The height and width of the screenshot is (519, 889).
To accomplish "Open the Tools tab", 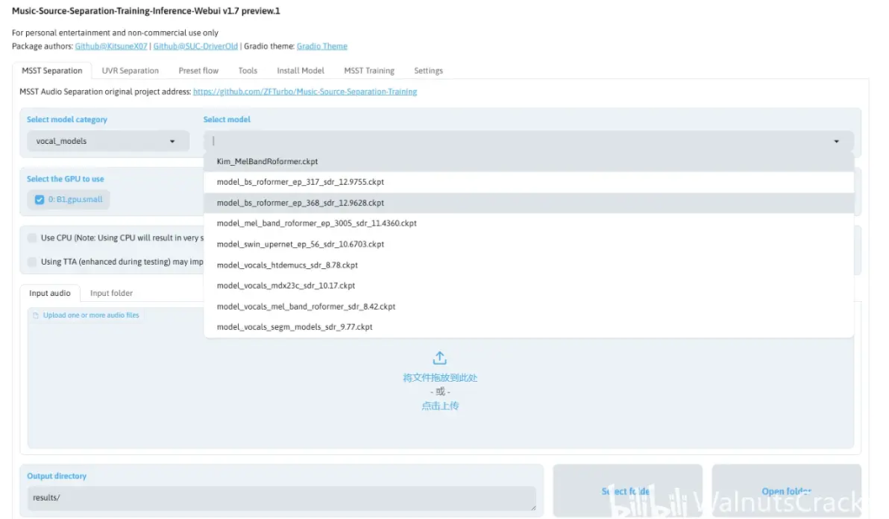I will click(247, 71).
